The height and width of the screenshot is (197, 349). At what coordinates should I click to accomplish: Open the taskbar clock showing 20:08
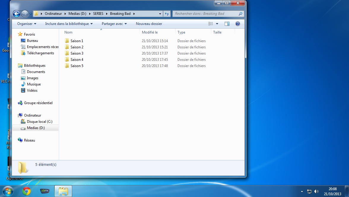point(332,191)
